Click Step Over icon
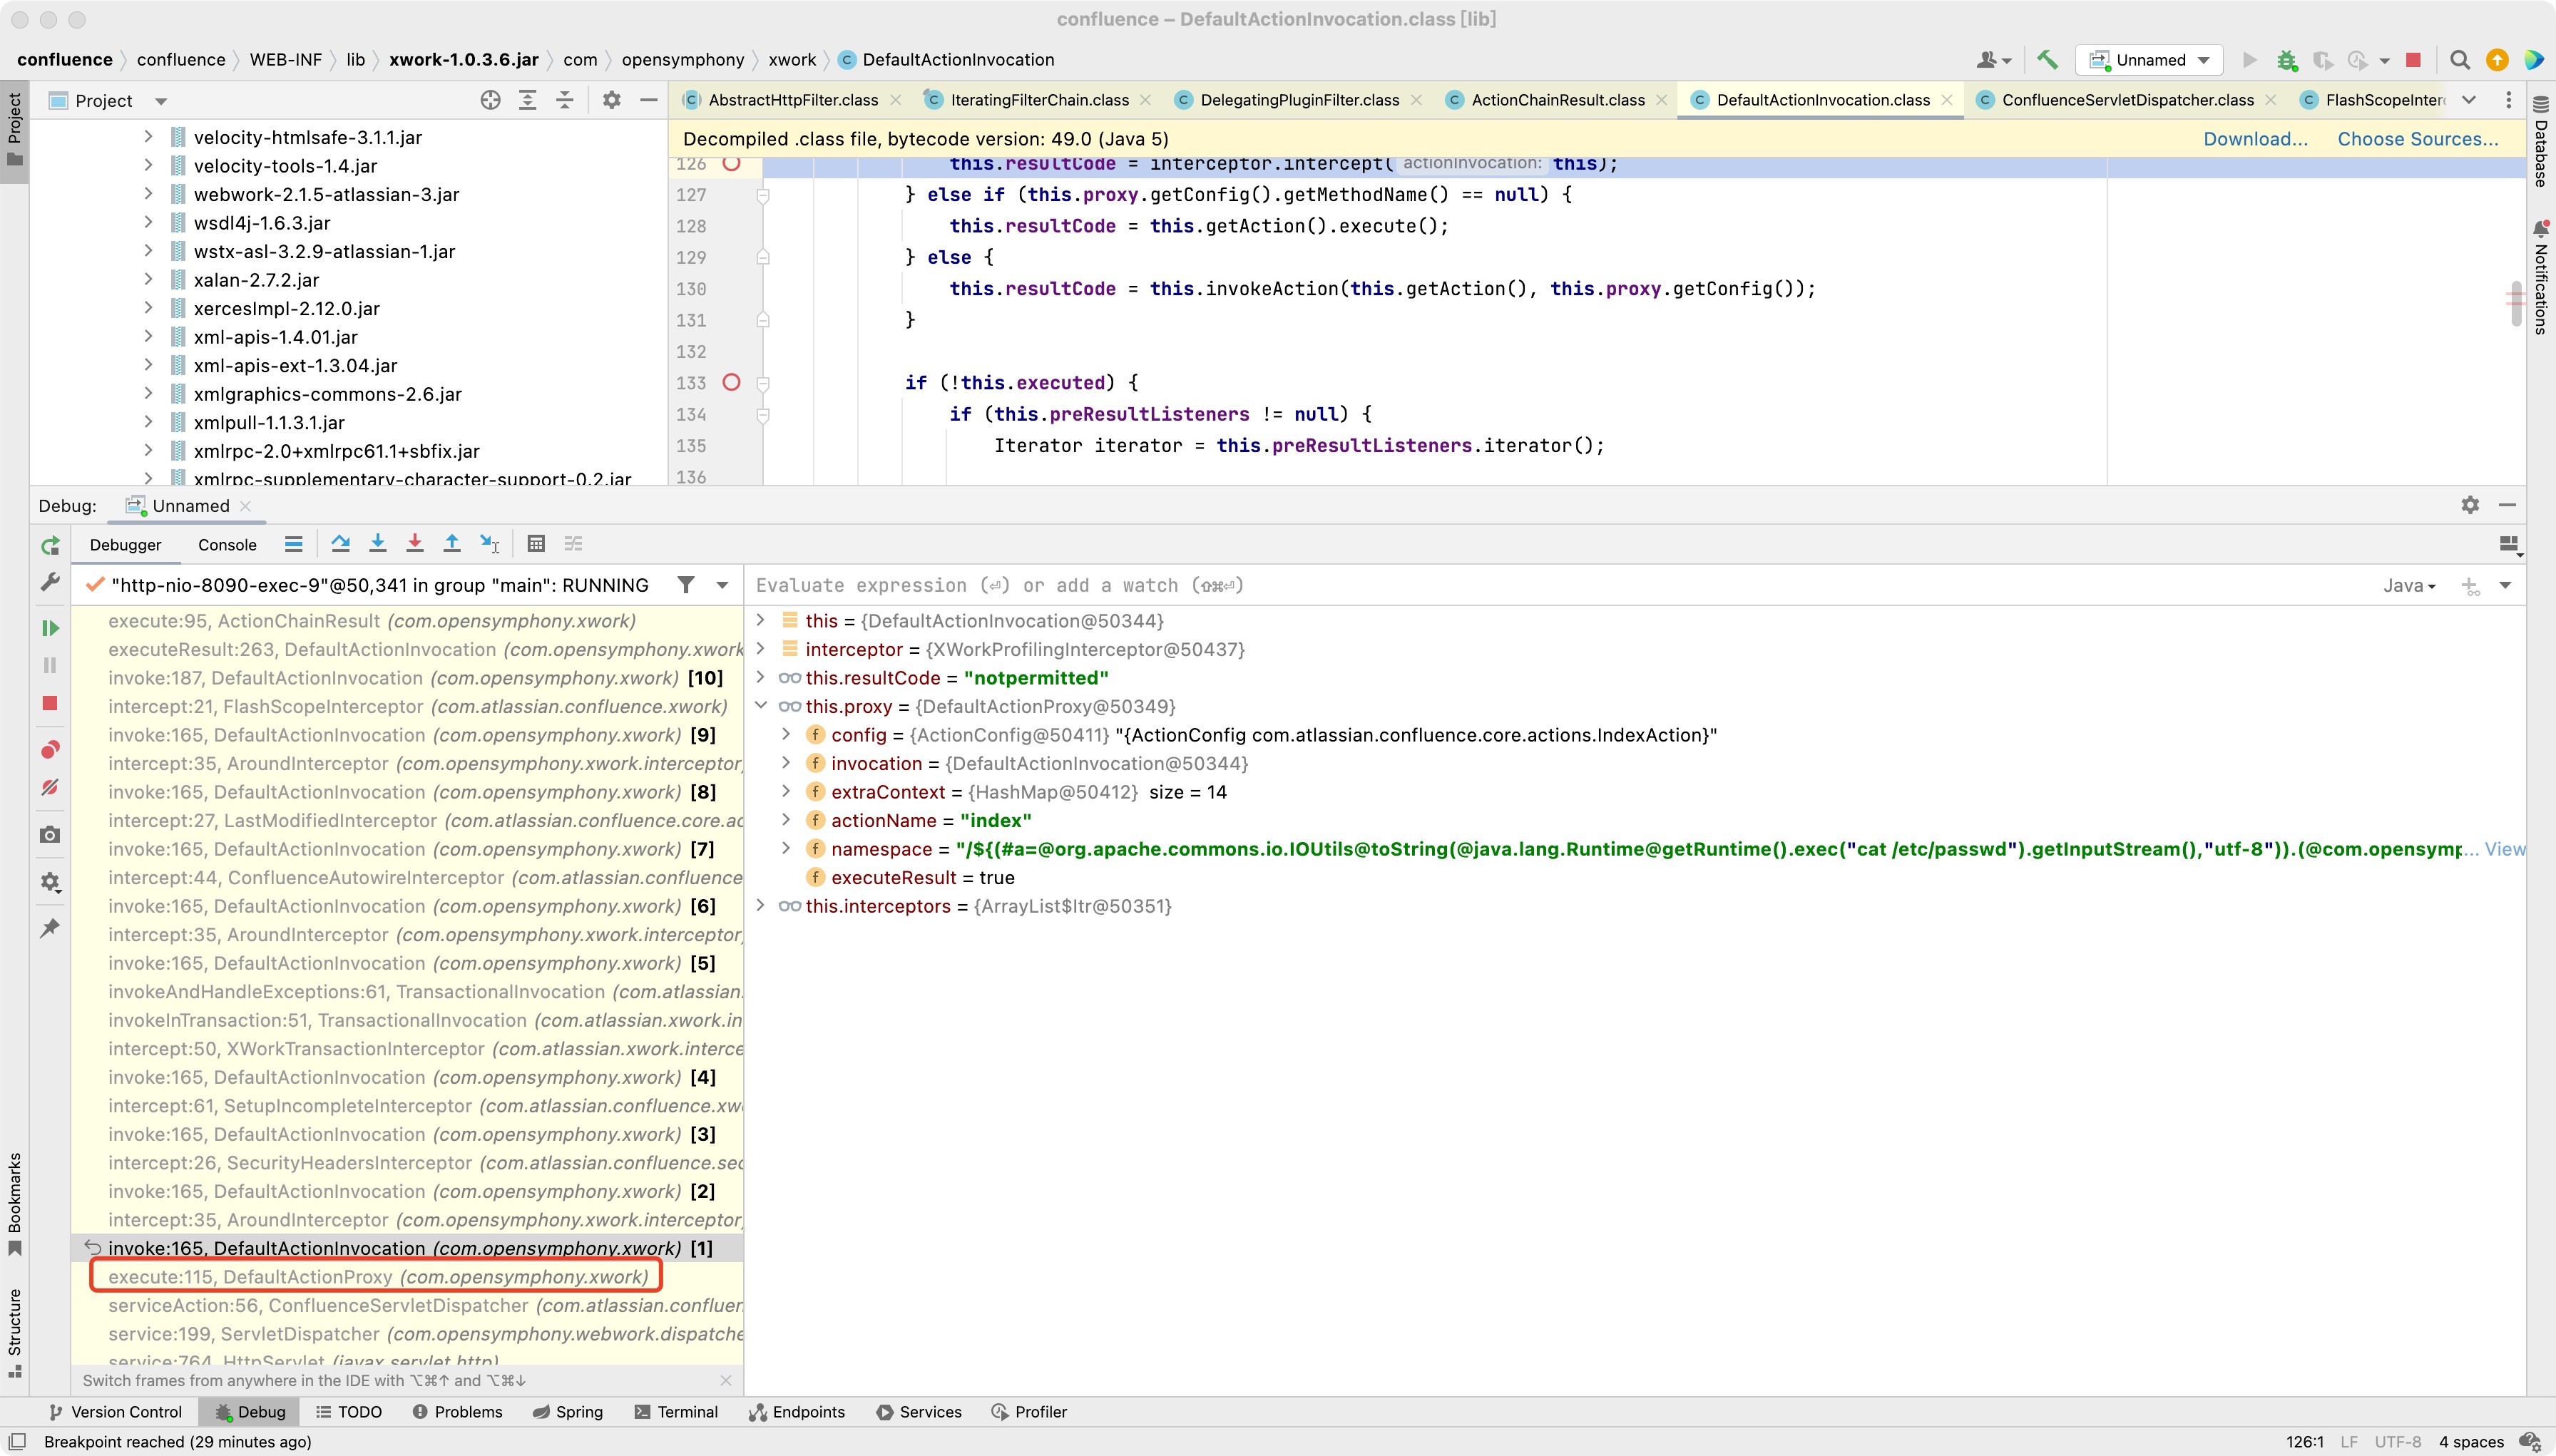The width and height of the screenshot is (2556, 1456). 340,543
